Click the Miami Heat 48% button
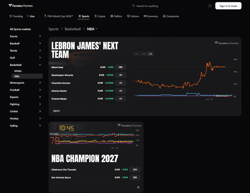This screenshot has height=193, width=250. click(x=121, y=67)
